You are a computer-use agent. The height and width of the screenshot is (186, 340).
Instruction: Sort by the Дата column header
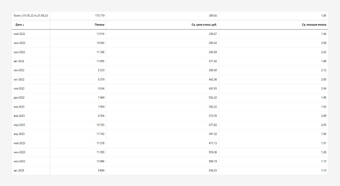[18, 25]
